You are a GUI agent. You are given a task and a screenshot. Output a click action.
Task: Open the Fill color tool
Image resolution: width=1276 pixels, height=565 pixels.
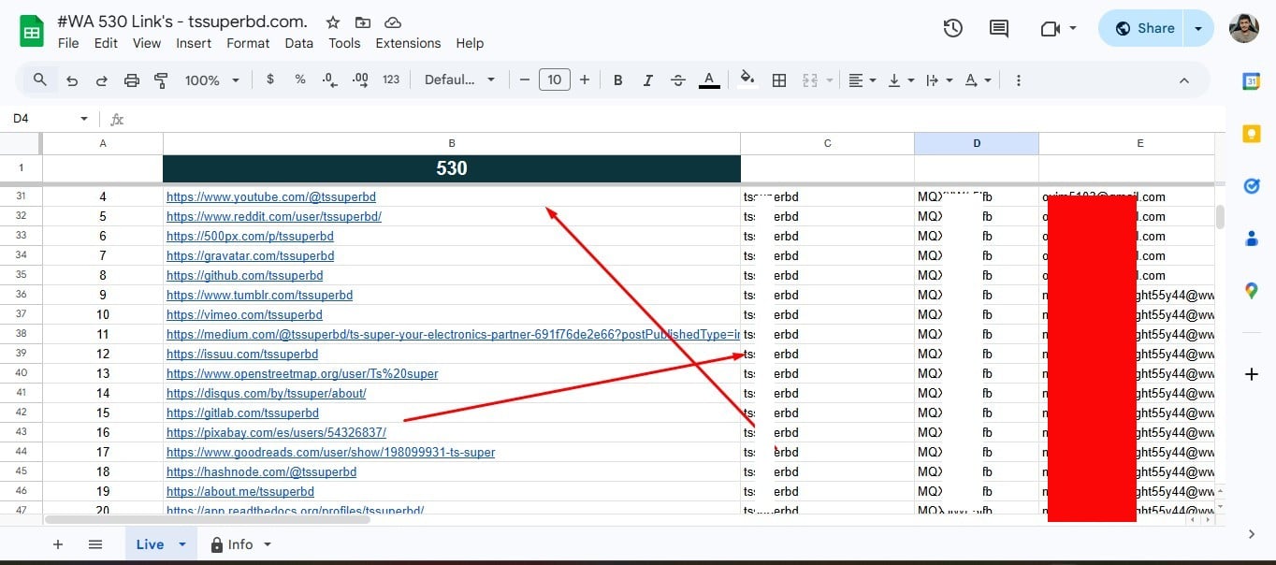pos(746,80)
